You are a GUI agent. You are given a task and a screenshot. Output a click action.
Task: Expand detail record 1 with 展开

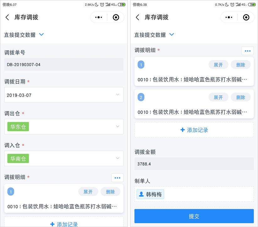(218, 64)
